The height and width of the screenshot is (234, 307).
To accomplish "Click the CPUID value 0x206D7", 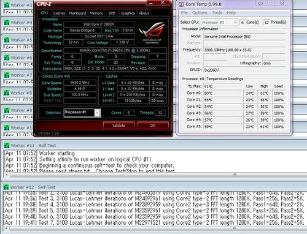I will [x=245, y=70].
